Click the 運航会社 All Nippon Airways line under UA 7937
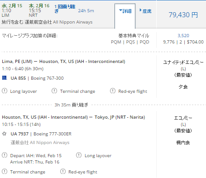Screen dimensions: 206x178 (x=40, y=143)
